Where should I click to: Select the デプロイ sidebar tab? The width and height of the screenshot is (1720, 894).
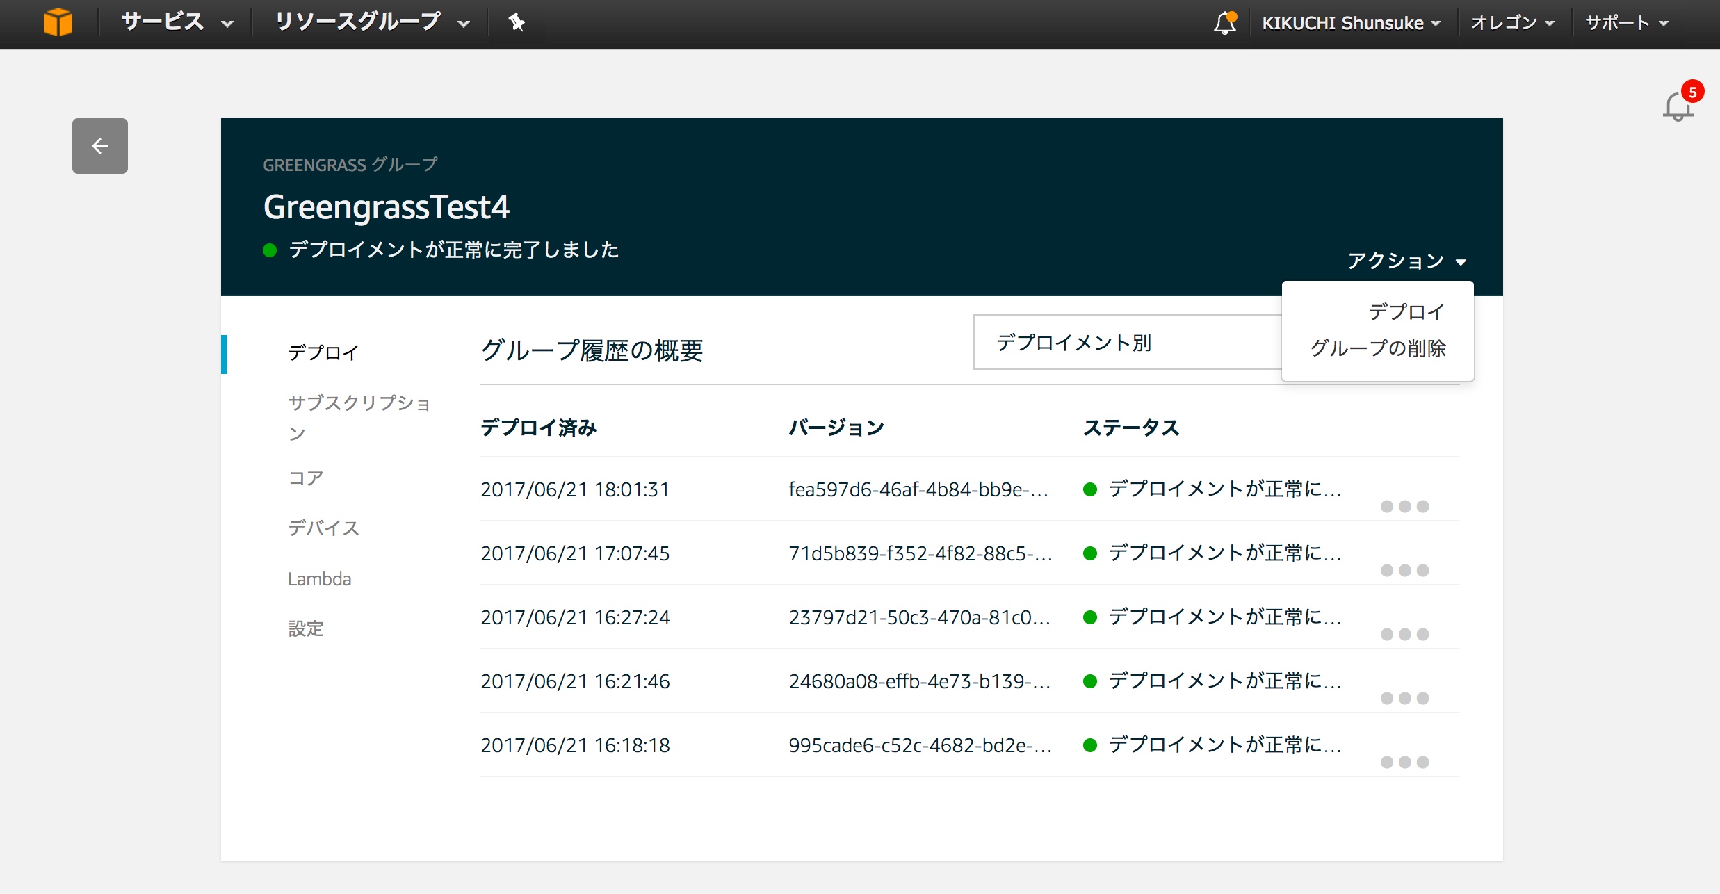click(x=323, y=353)
